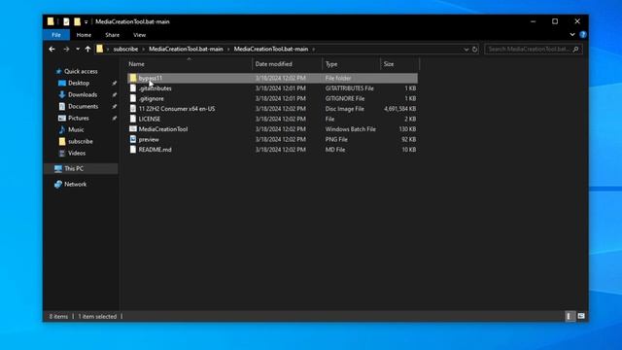
Task: Click the MD File type cell
Action: 335,150
